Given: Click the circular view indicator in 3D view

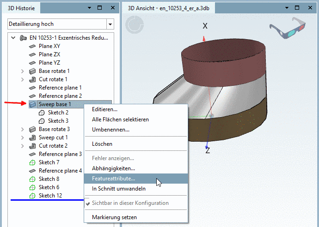Looking at the screenshot, I should coord(135,25).
